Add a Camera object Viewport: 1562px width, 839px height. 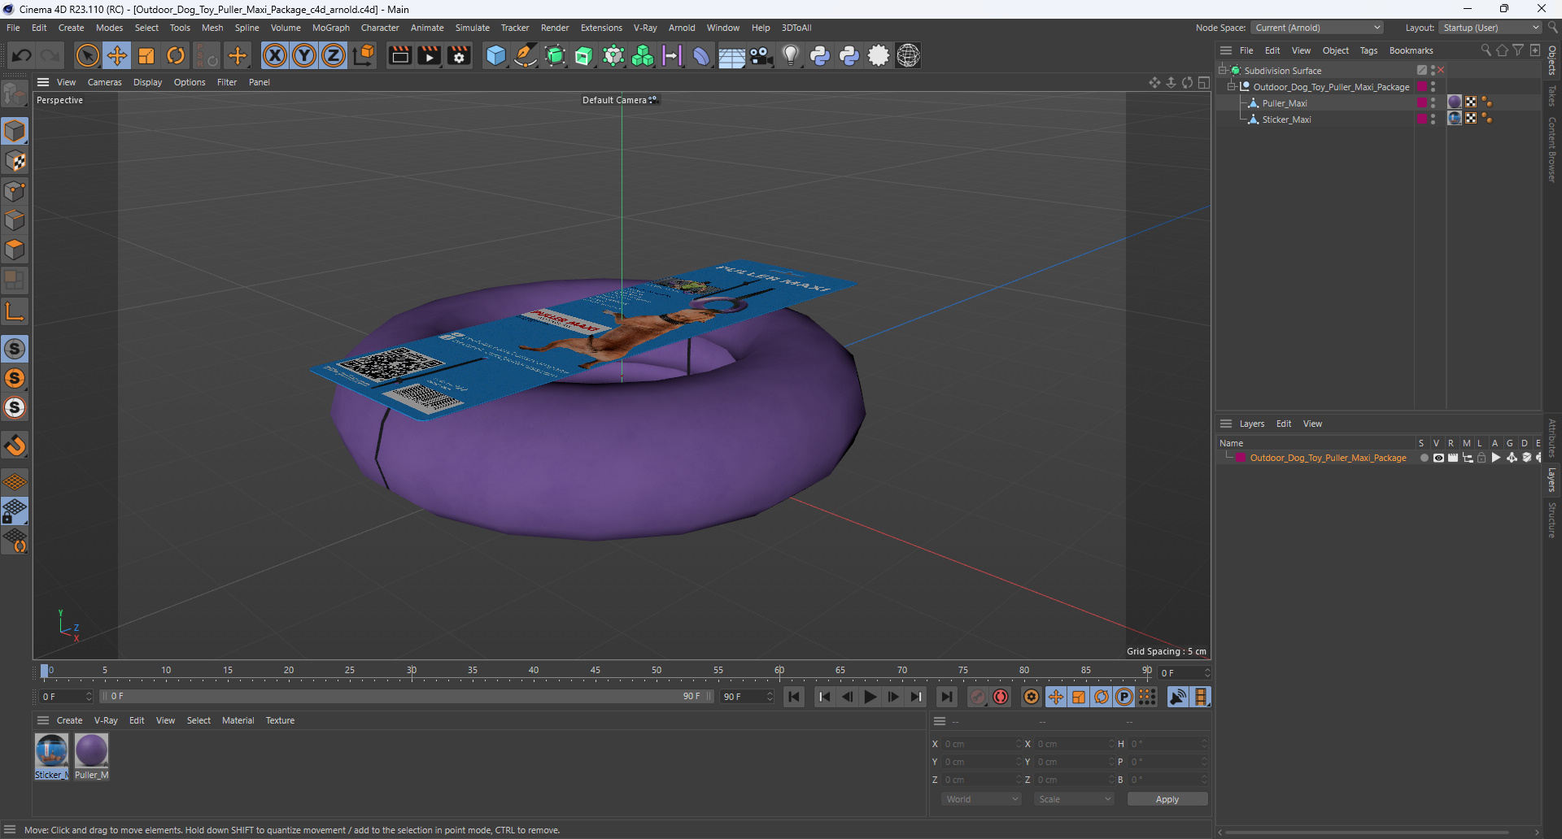761,56
